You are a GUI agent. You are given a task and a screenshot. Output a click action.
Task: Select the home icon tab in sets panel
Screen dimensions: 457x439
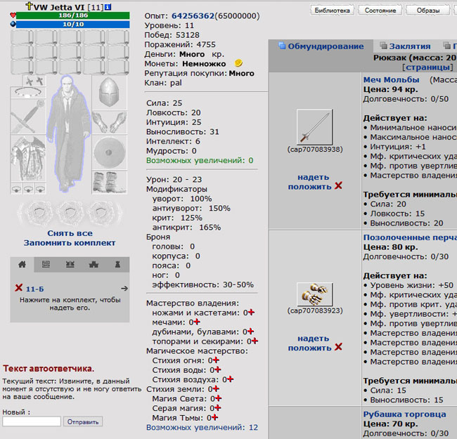(22, 265)
